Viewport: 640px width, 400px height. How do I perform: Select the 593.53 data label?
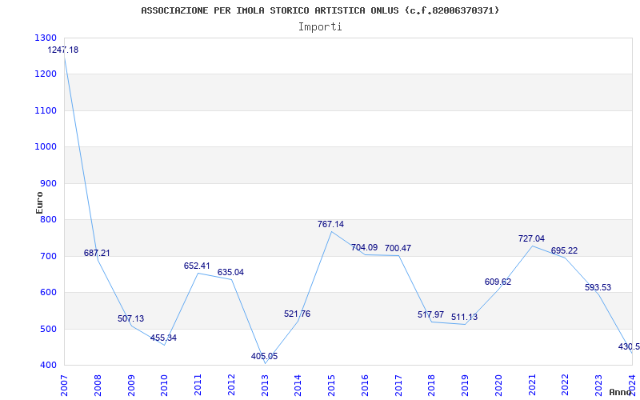598,287
